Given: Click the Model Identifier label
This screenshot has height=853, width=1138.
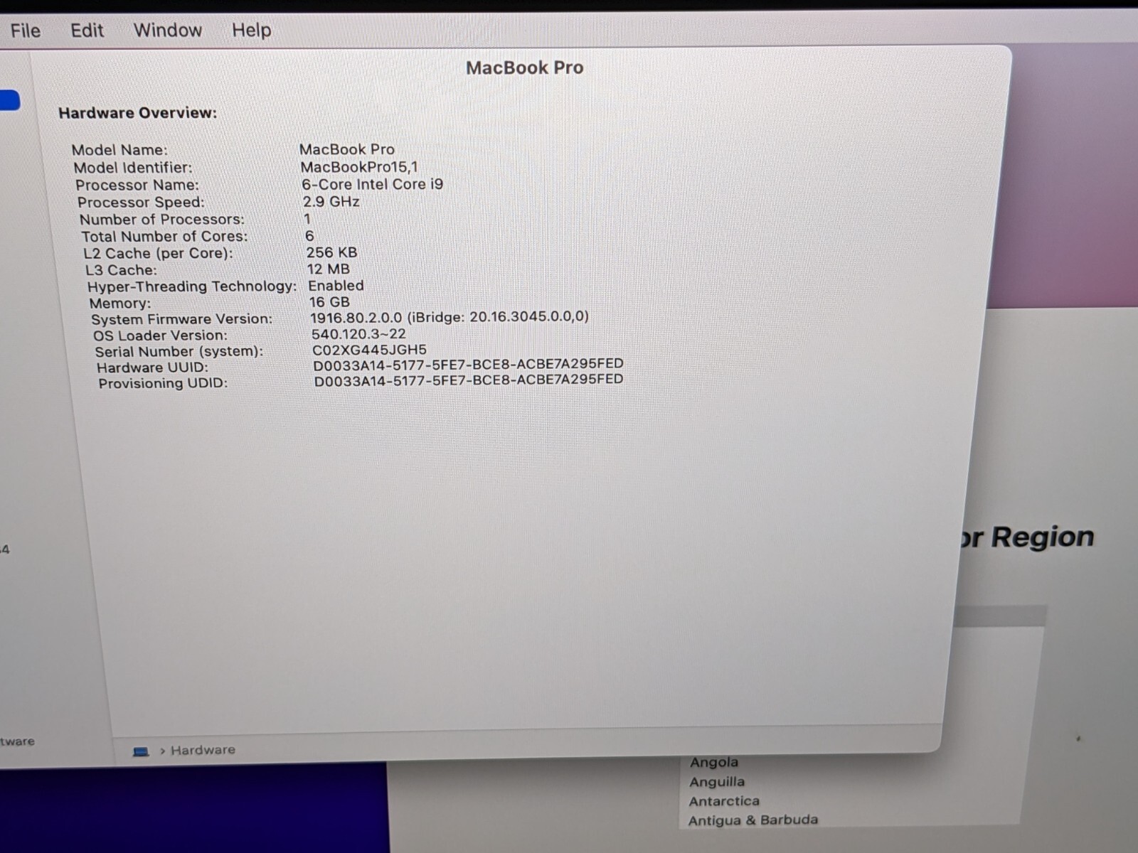Looking at the screenshot, I should (133, 168).
